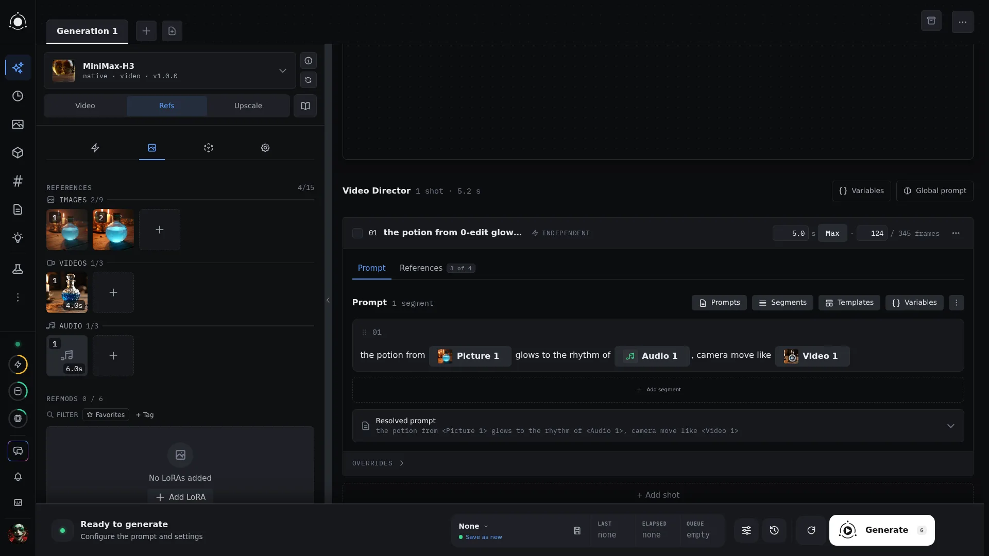Click the reset refresh button near Generate
The height and width of the screenshot is (556, 989).
coord(811,530)
